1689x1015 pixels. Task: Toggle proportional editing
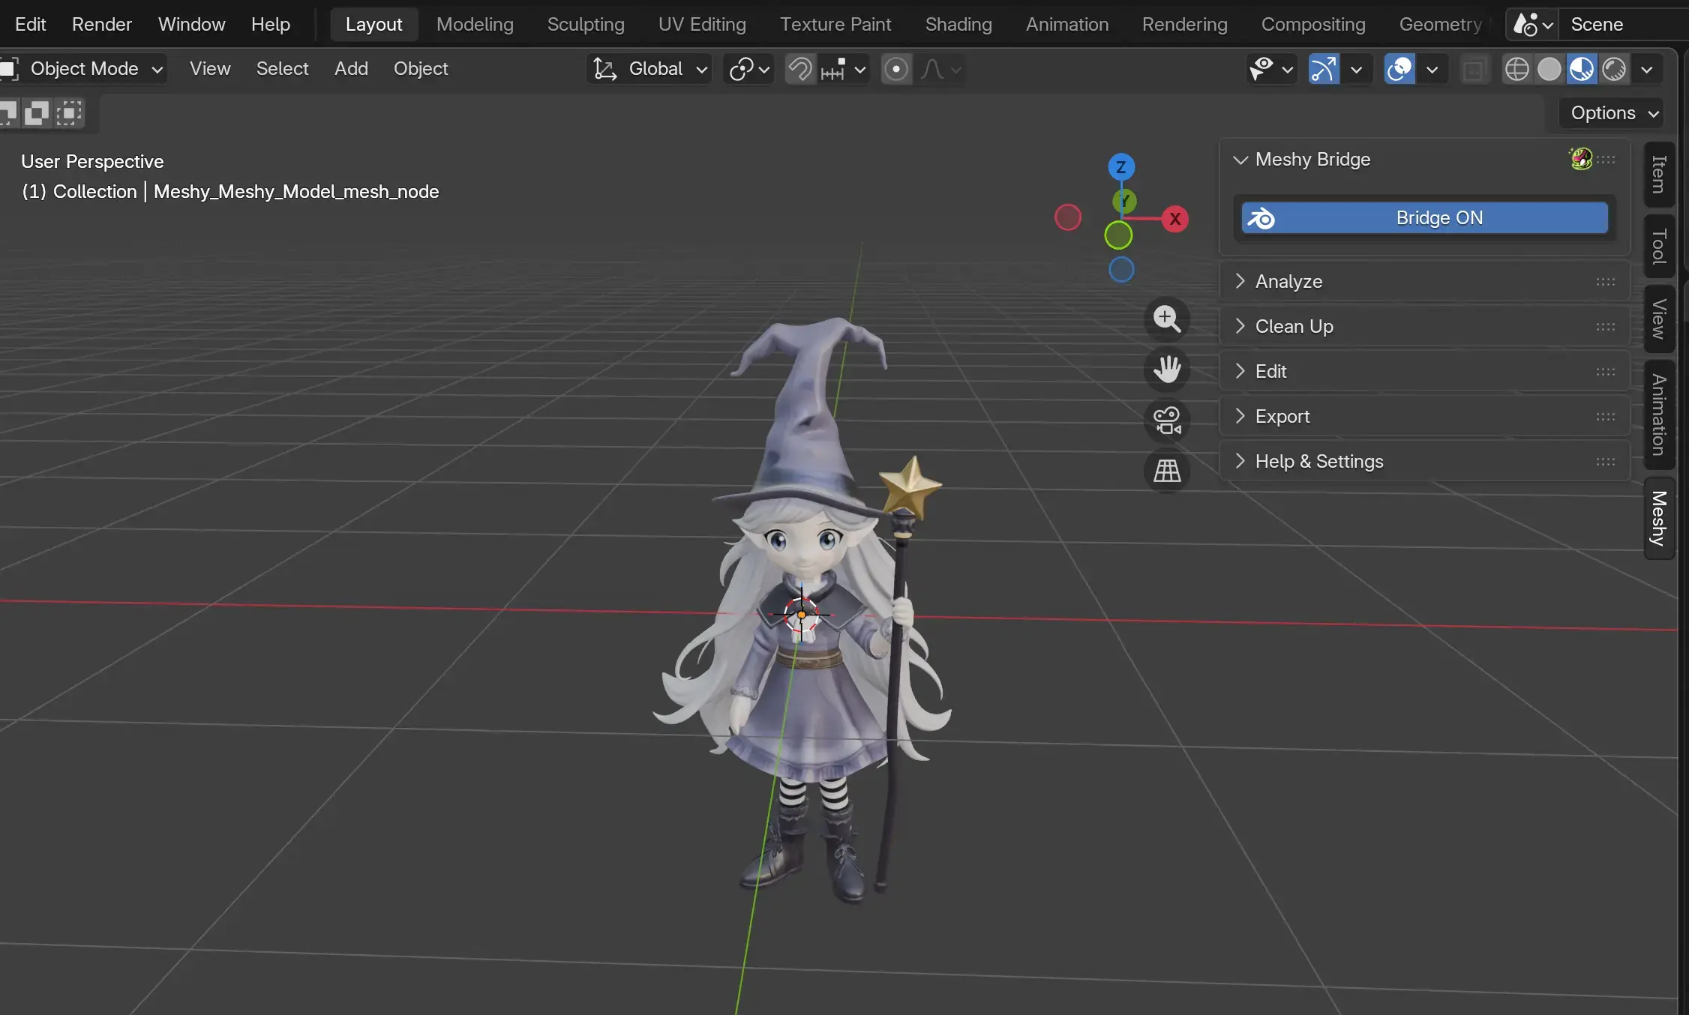pyautogui.click(x=895, y=70)
